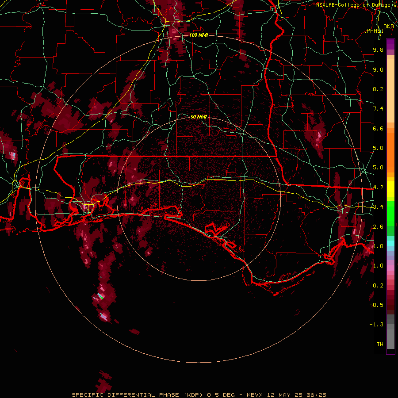Image resolution: width=398 pixels, height=398 pixels.
Task: Click the 6.6 legend value
Action: 378,128
